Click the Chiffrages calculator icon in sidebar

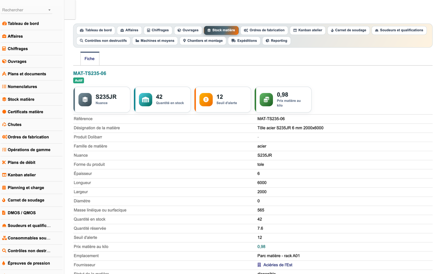click(4, 49)
